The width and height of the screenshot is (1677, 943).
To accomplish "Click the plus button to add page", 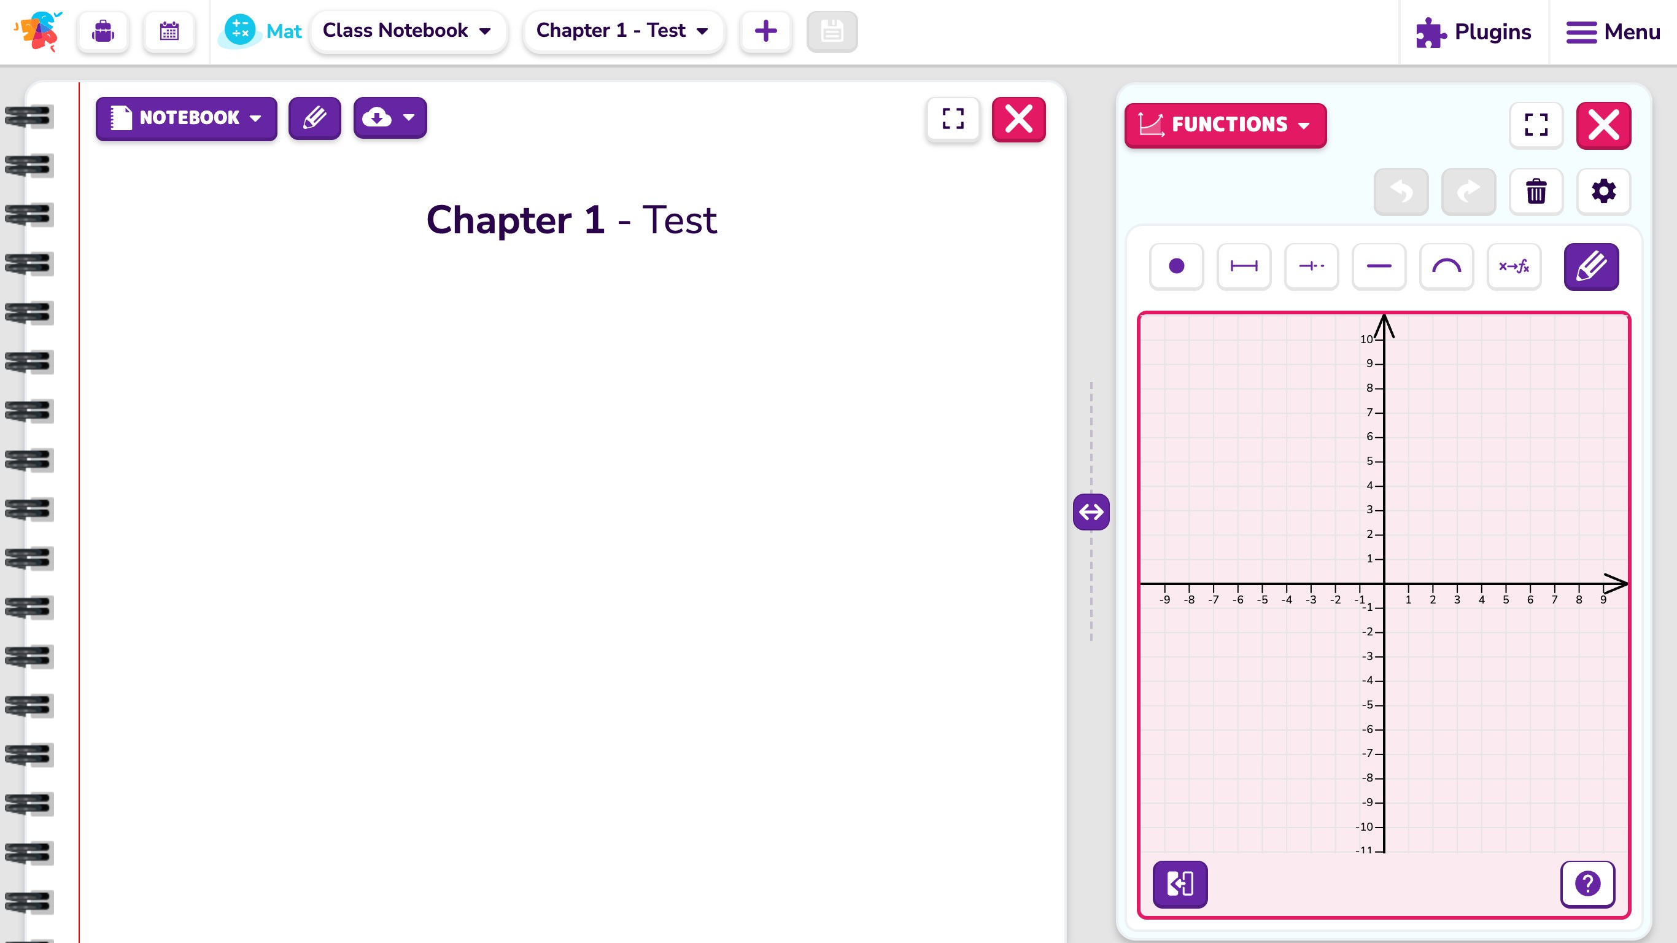I will point(765,31).
